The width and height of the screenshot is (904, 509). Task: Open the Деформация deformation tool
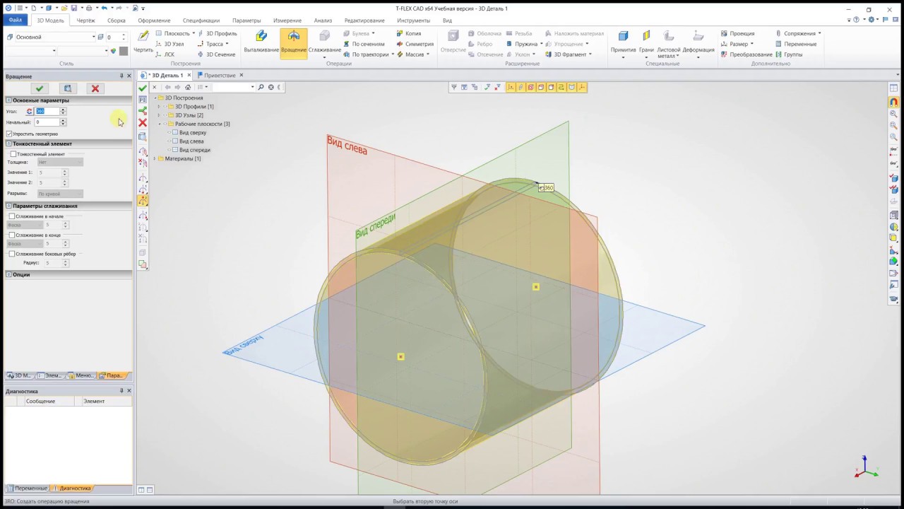point(698,44)
